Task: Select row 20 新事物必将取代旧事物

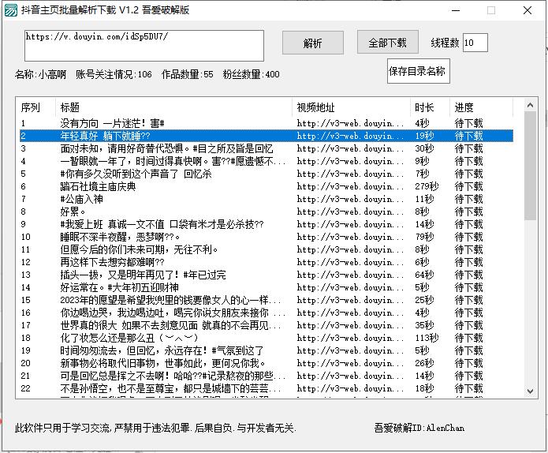Action: point(267,363)
